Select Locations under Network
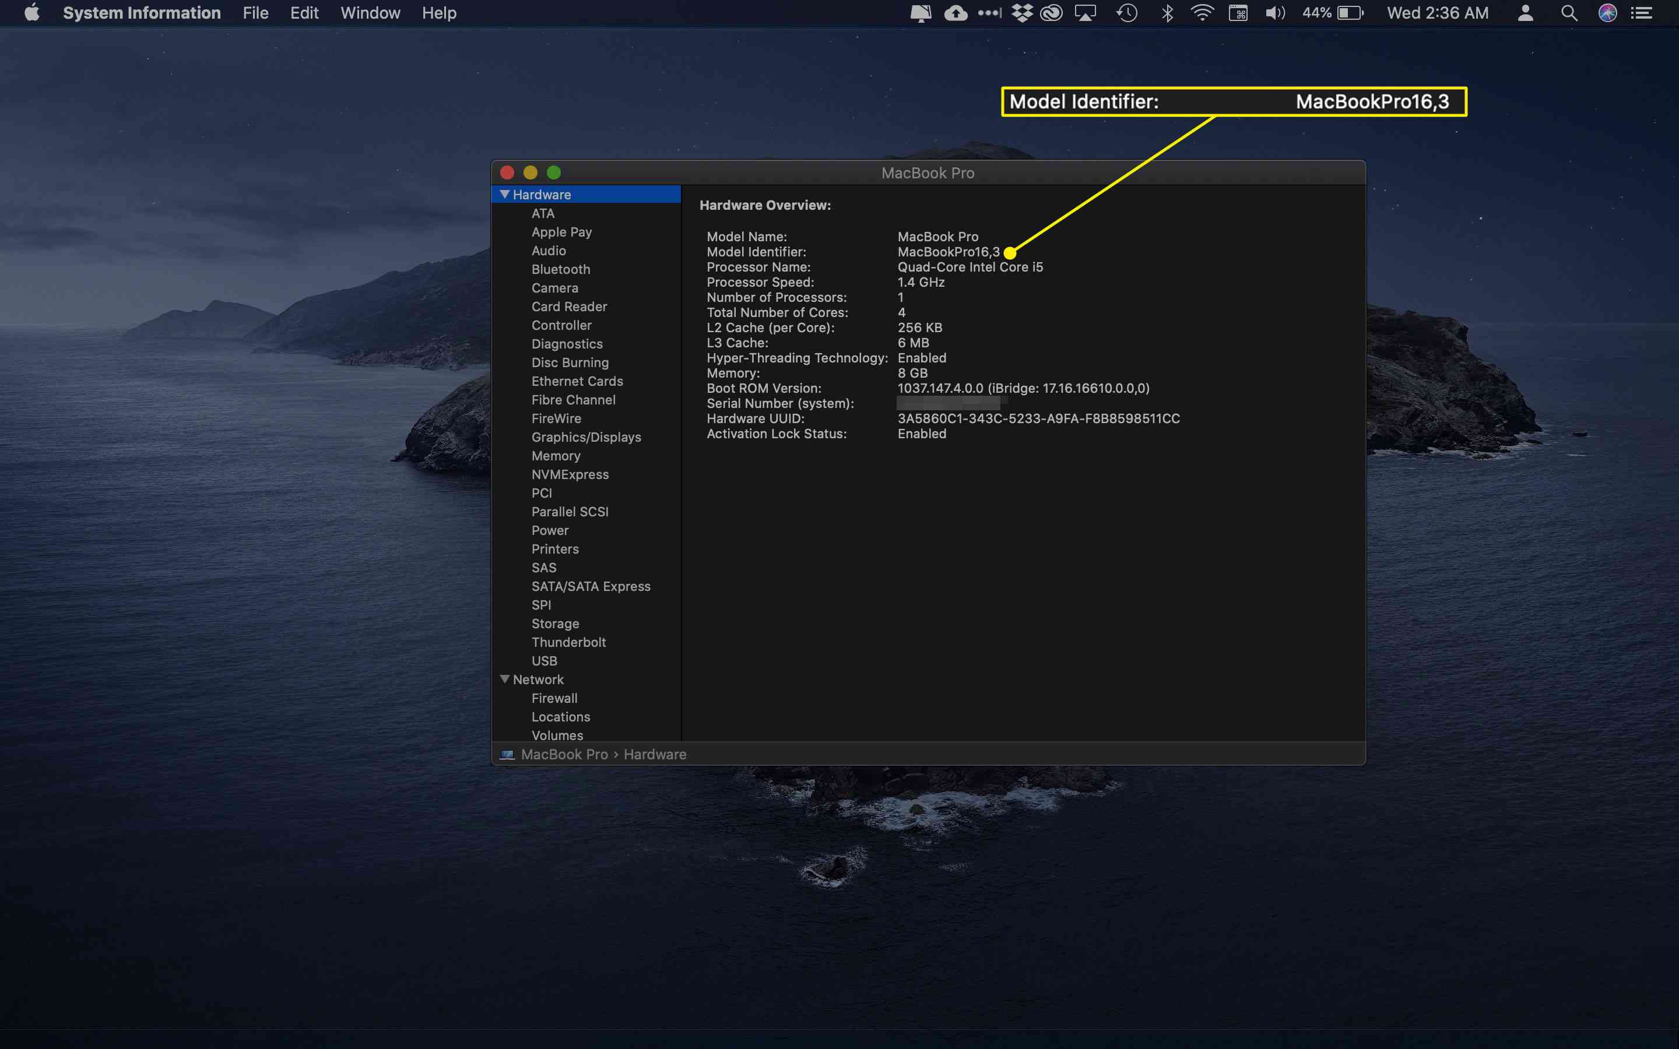This screenshot has height=1049, width=1679. click(x=561, y=717)
